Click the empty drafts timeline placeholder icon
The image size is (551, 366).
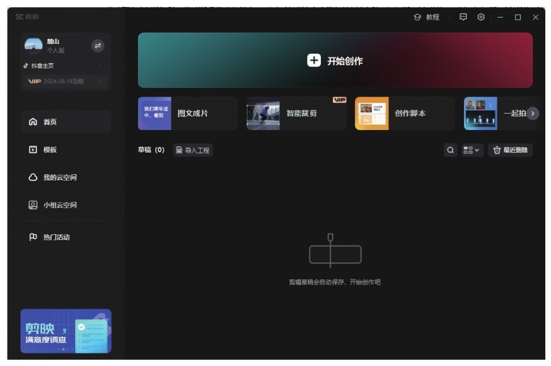click(335, 251)
